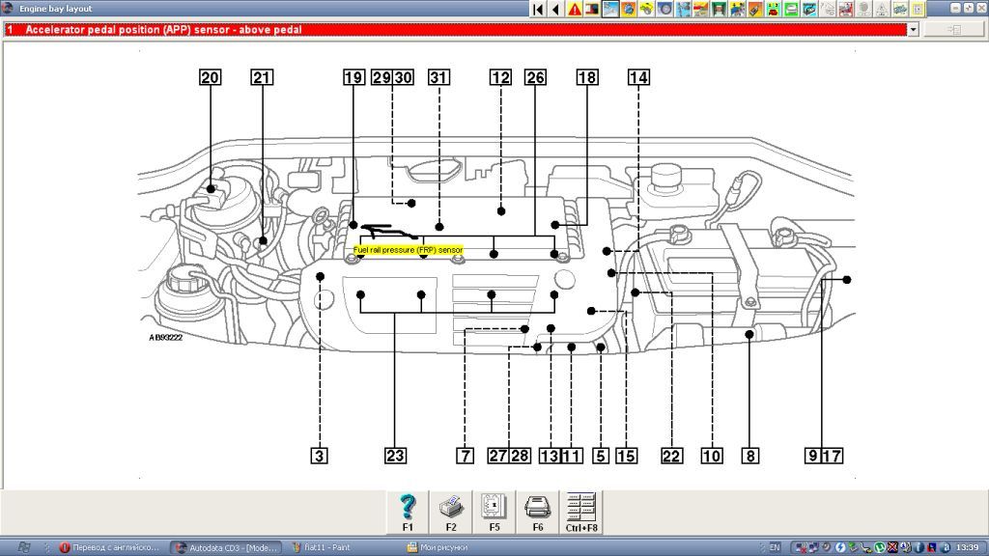Viewport: 989px width, 556px height.
Task: Click component number 31 label
Action: [438, 78]
